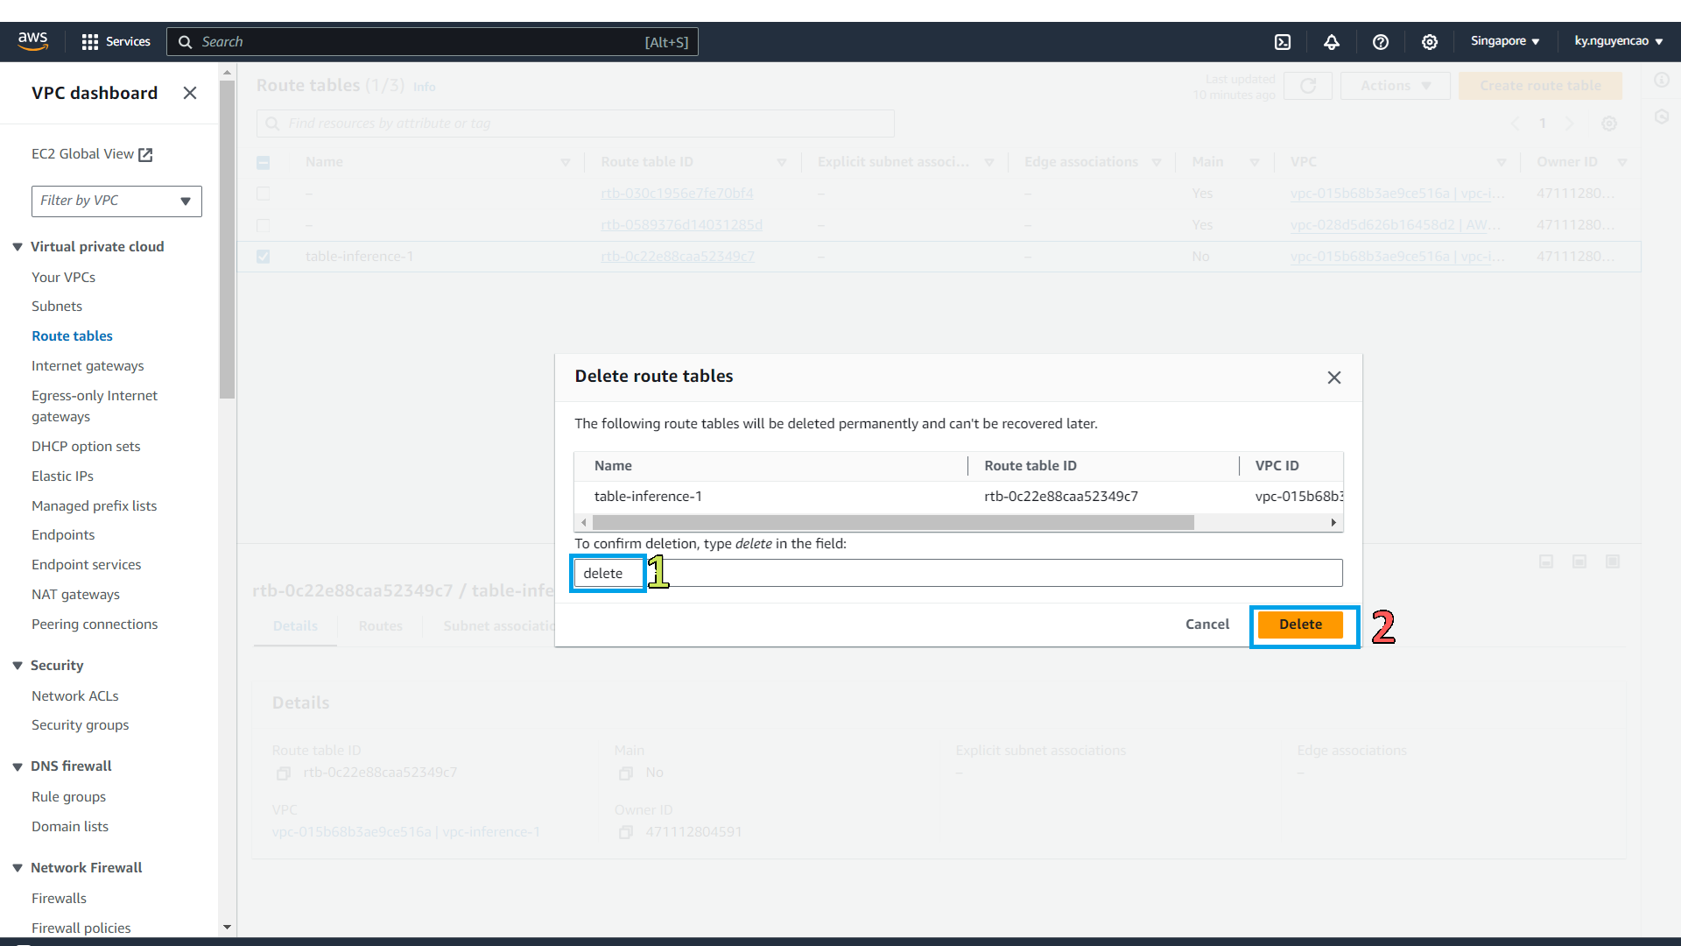Click the Delete confirmation button

tap(1301, 624)
